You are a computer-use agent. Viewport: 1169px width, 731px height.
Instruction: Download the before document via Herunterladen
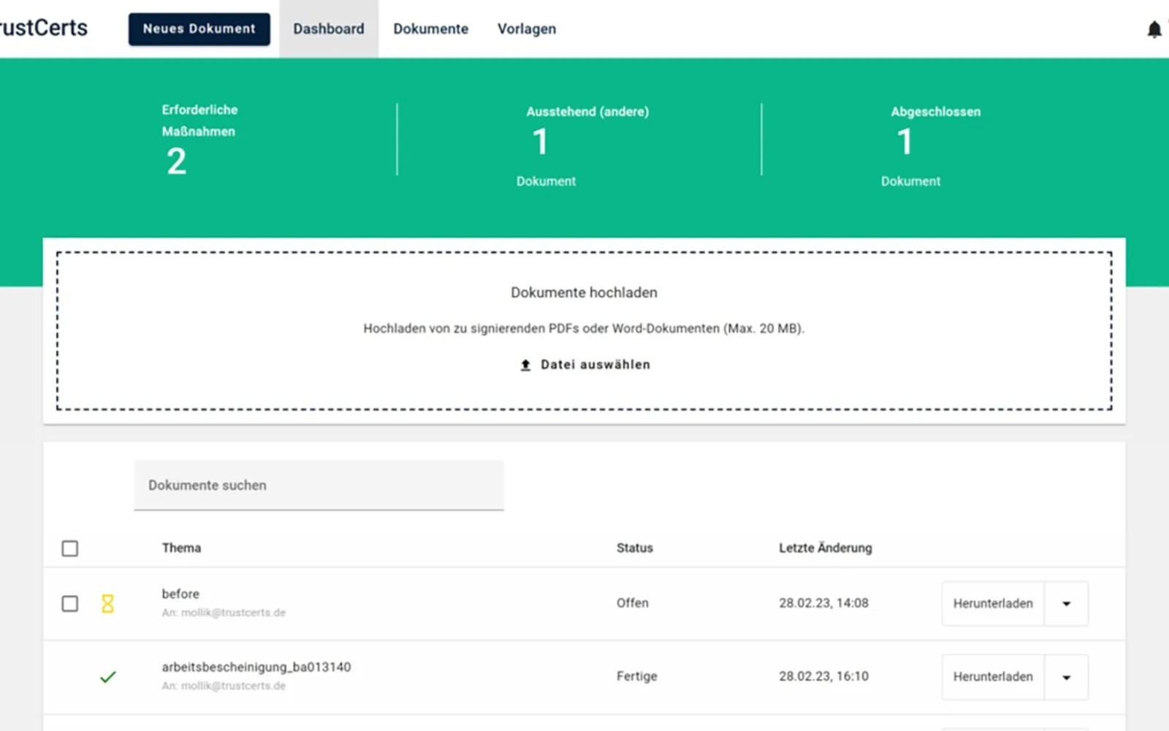coord(993,604)
